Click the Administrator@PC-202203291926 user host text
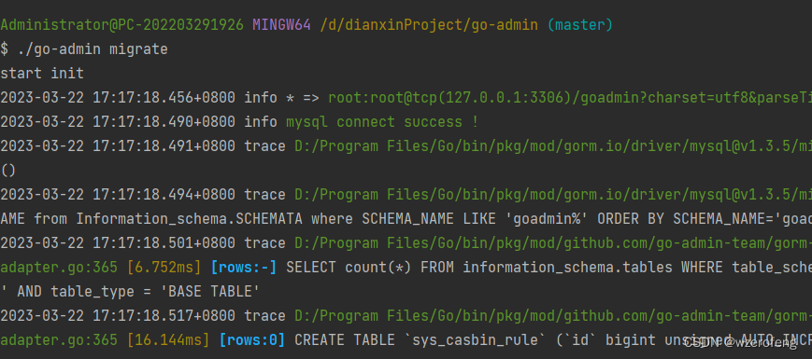Viewport: 812px width, 359px height. point(121,25)
